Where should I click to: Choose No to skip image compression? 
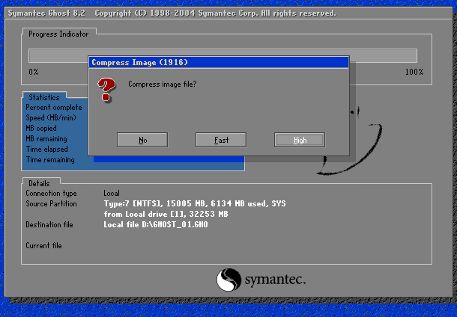coord(142,140)
